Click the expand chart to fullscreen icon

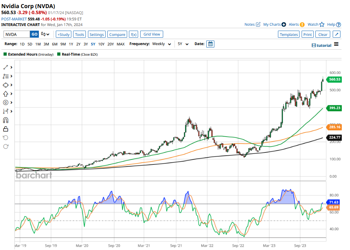click(337, 34)
